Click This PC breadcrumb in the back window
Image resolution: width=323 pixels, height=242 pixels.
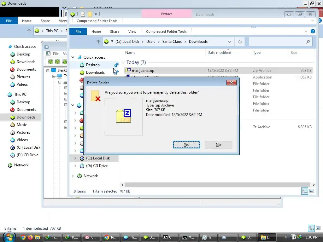(x=52, y=31)
